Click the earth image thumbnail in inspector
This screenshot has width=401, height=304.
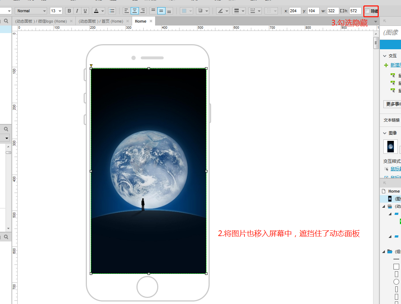391,146
